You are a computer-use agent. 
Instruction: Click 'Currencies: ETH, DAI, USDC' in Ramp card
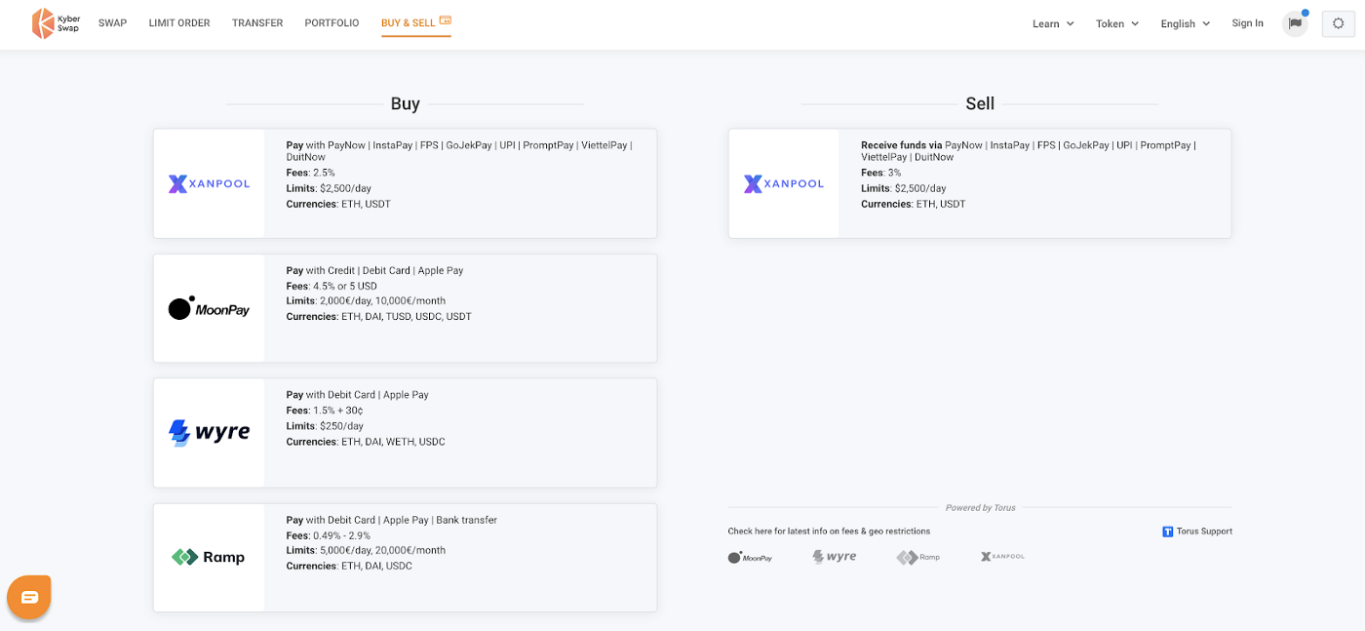click(x=349, y=566)
